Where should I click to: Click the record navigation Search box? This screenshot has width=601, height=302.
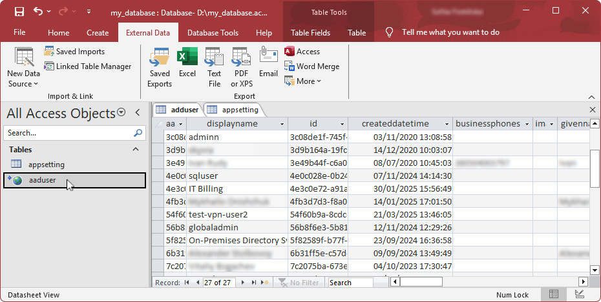(351, 283)
